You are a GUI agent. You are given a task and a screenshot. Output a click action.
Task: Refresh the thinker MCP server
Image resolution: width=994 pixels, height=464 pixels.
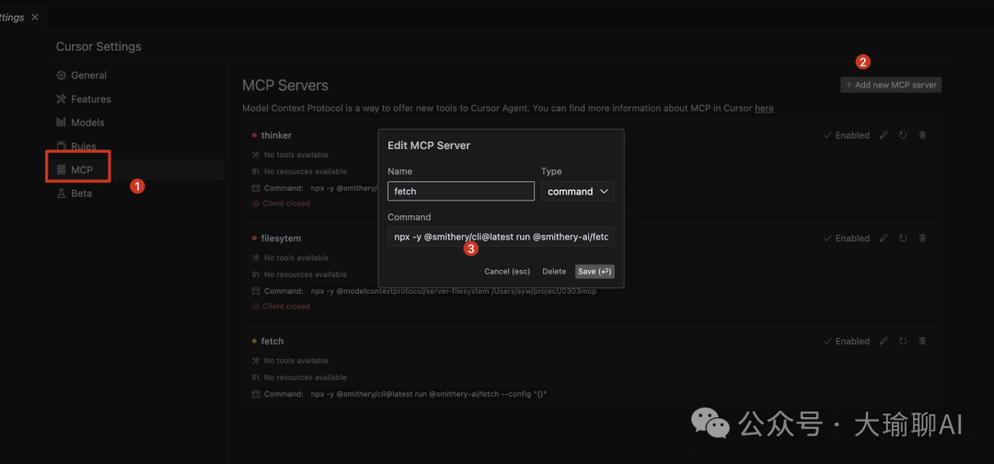[903, 135]
